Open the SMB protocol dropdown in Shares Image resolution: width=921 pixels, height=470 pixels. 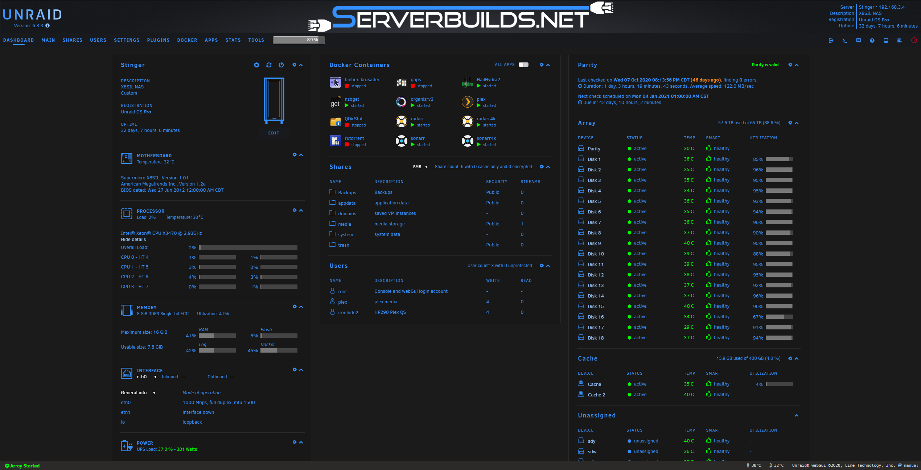click(x=420, y=167)
